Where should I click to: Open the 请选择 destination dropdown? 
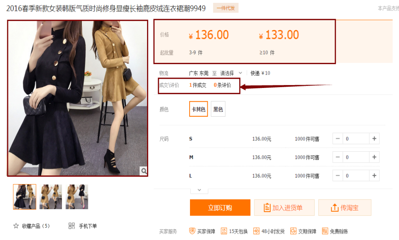[x=231, y=73]
